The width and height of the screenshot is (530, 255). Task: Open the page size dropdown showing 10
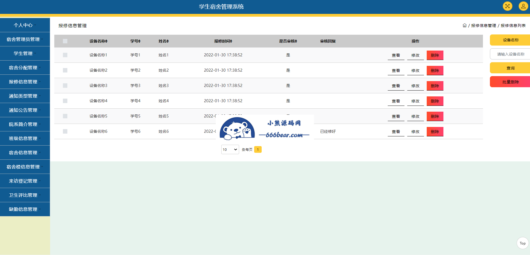pos(230,149)
